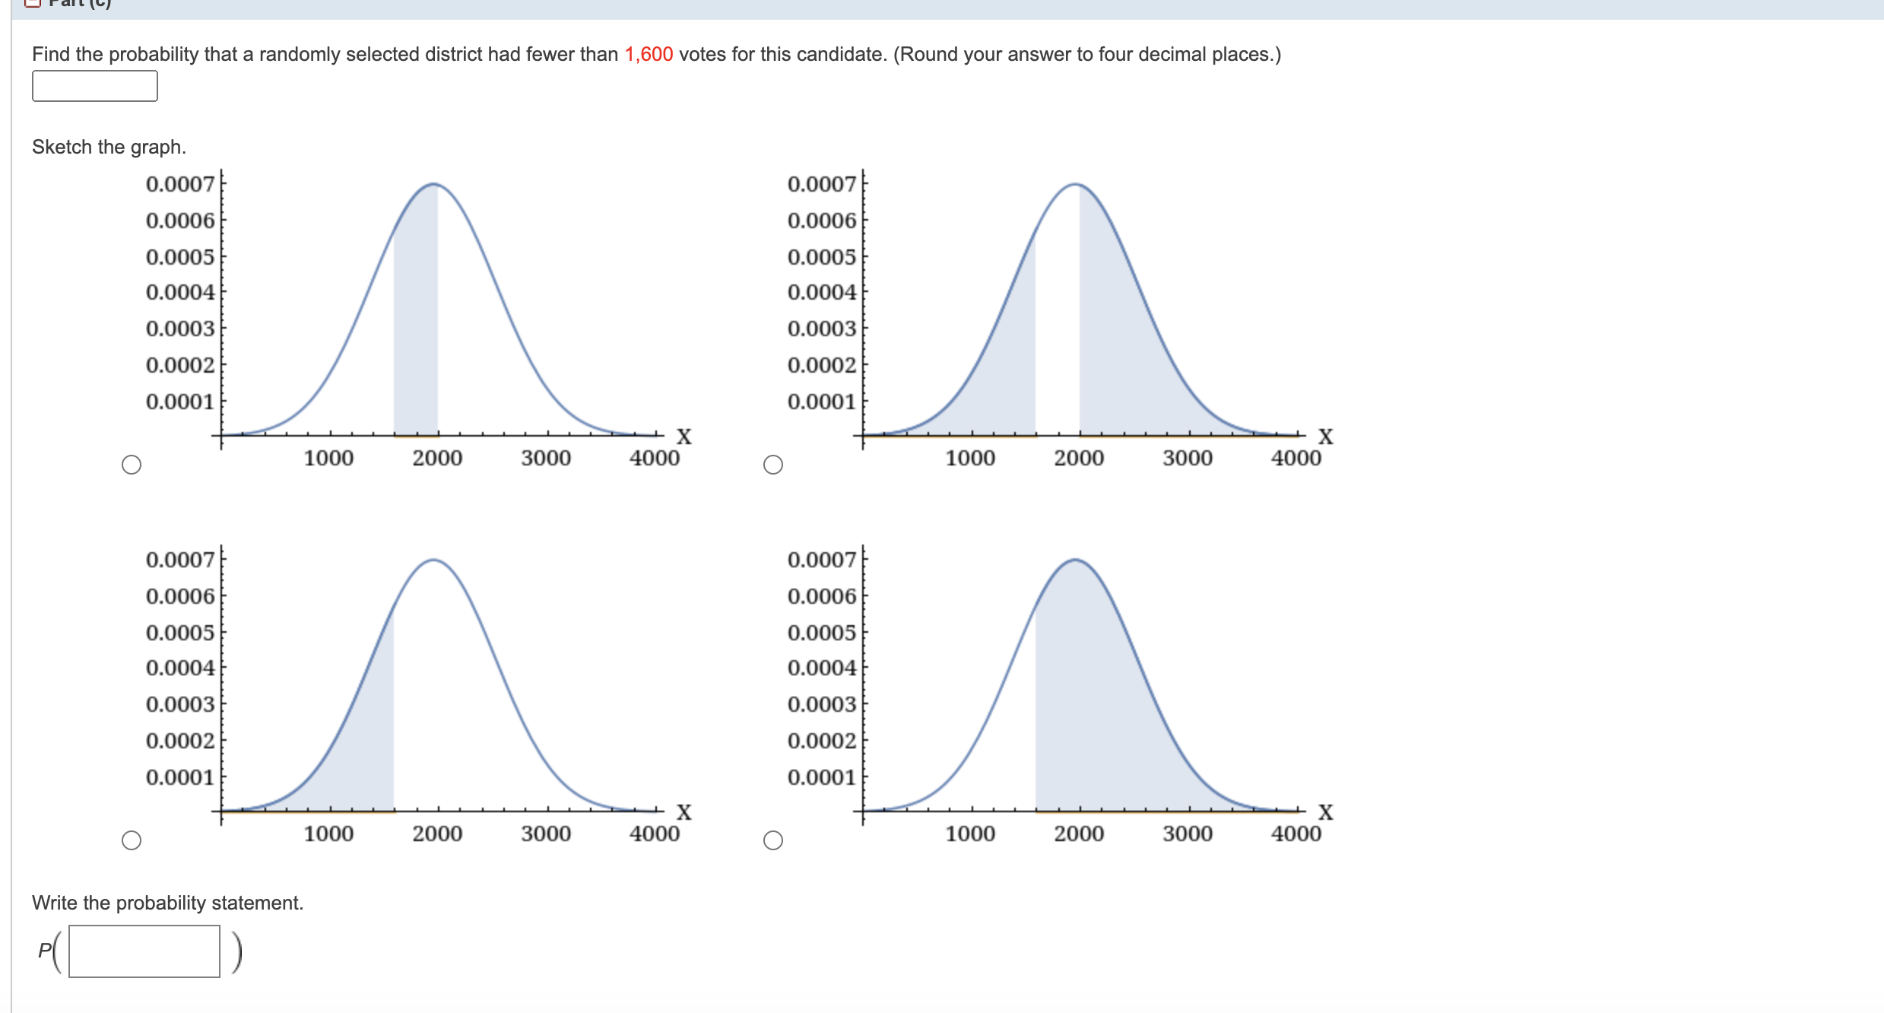Image resolution: width=1884 pixels, height=1013 pixels.
Task: Select graph with both tails shaded
Action: [773, 465]
